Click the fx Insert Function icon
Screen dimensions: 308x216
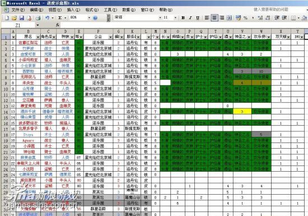pyautogui.click(x=58, y=25)
